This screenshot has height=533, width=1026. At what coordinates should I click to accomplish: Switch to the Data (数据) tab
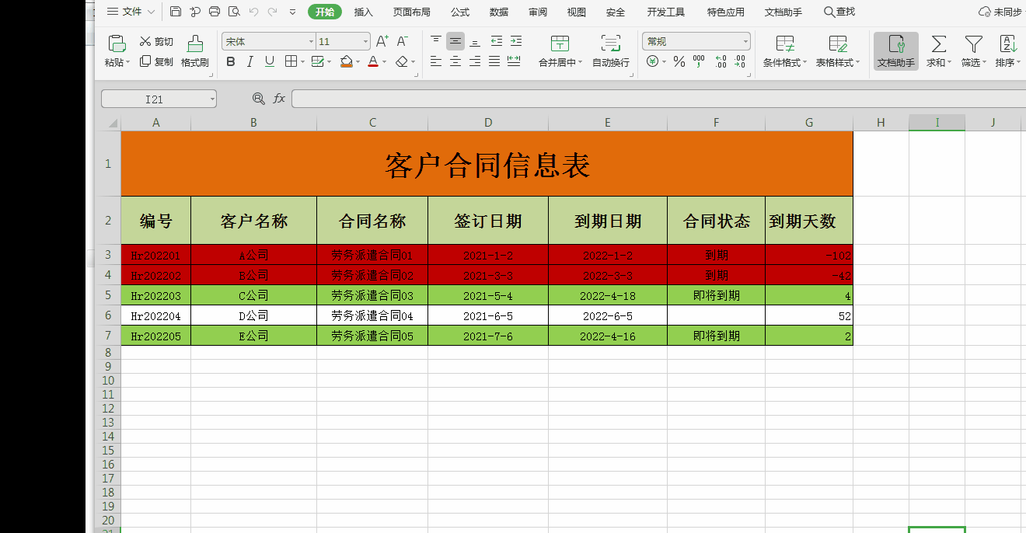point(499,12)
